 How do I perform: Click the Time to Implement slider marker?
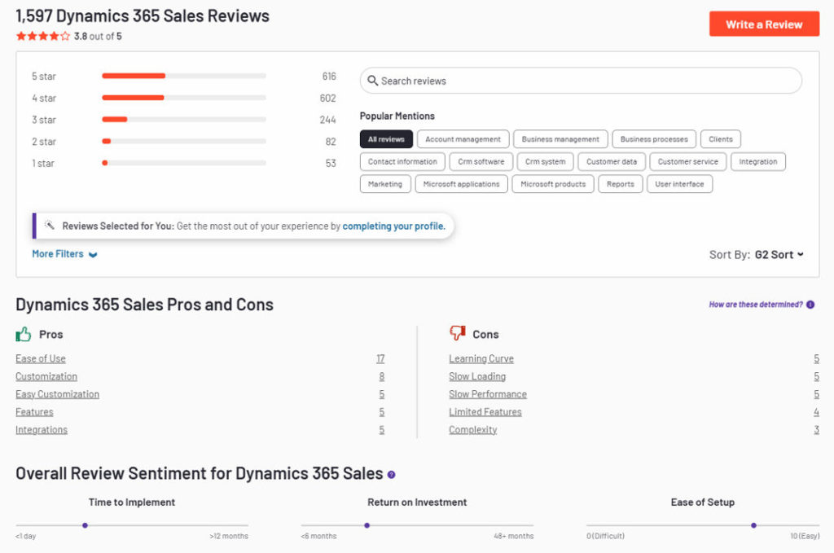[85, 525]
